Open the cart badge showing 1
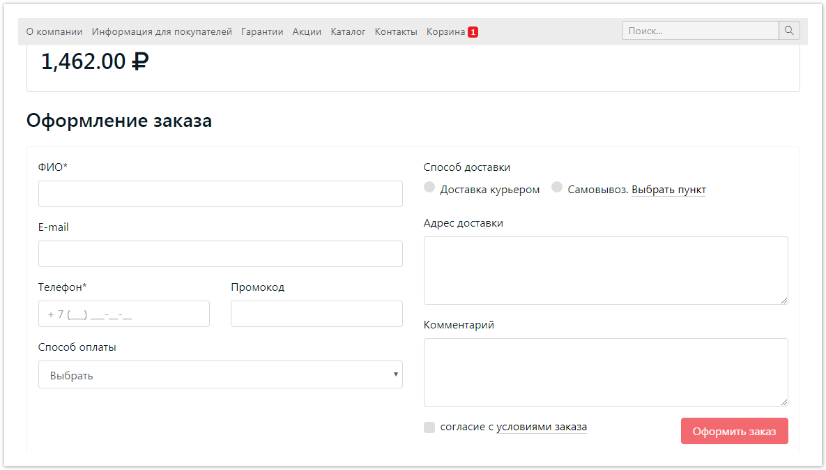The height and width of the screenshot is (470, 826). coord(473,32)
